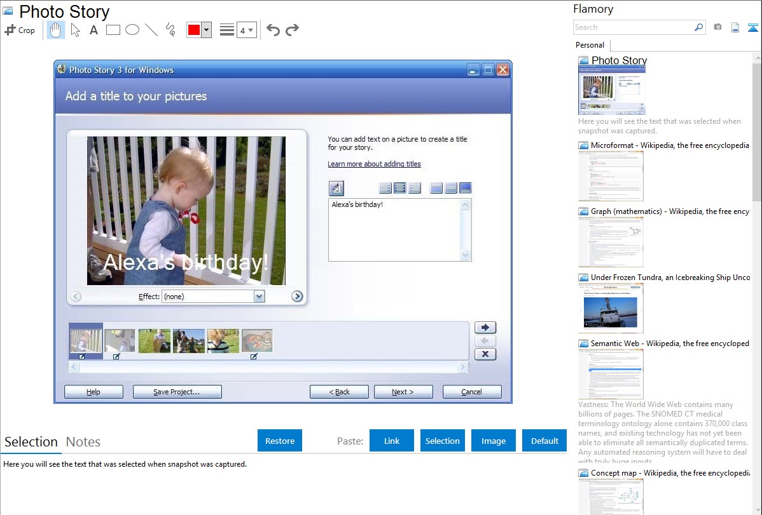Viewport: 762px width, 515px height.
Task: Proceed with the Next button
Action: tap(403, 392)
